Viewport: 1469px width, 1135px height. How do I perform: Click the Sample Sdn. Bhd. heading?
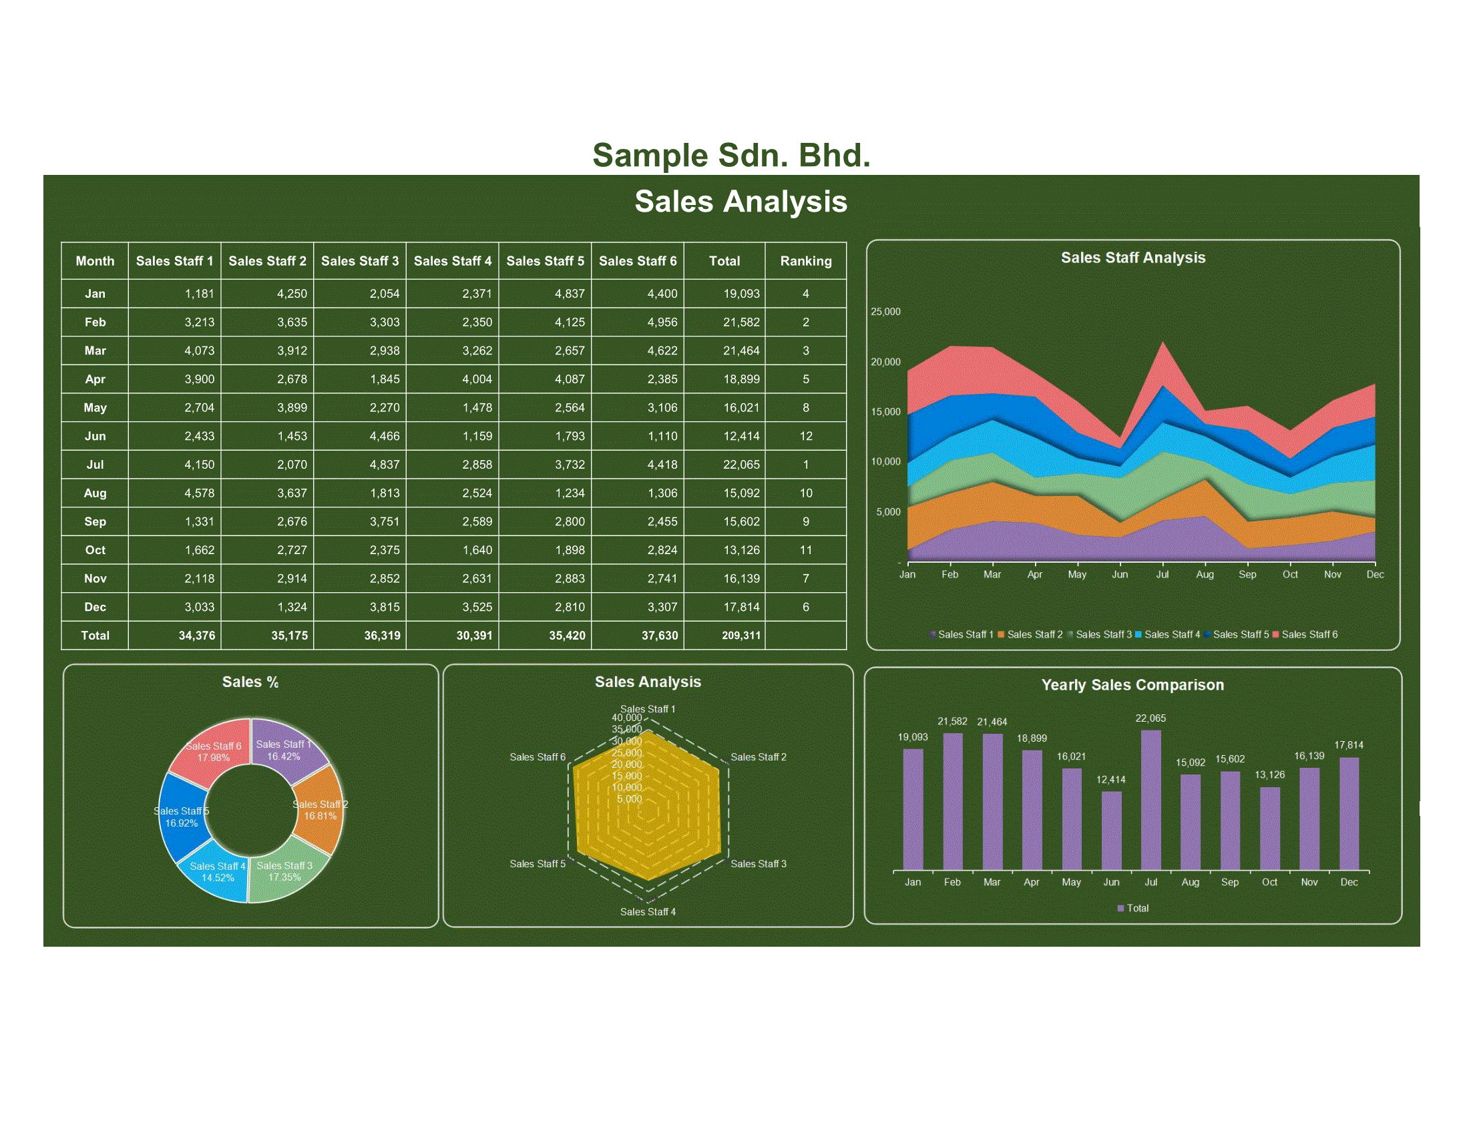coord(731,155)
